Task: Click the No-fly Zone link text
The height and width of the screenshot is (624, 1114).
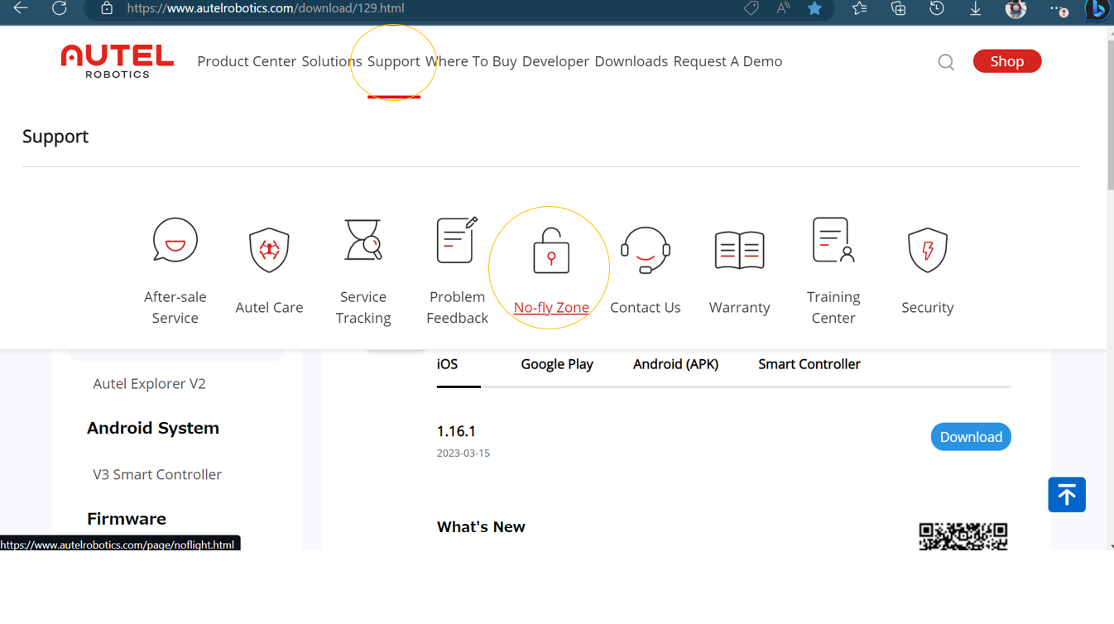Action: click(551, 307)
